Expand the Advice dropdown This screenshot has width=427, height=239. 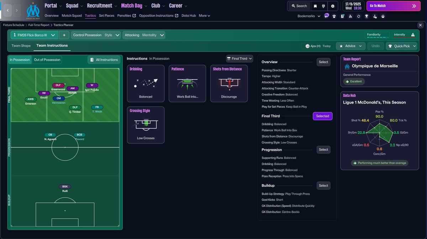pos(350,46)
